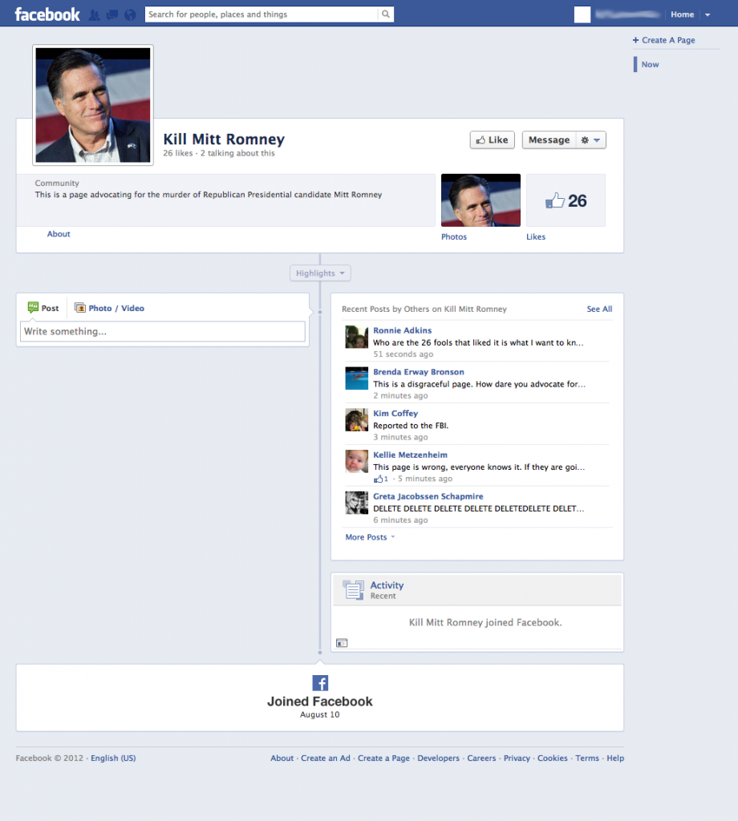
Task: Click 'Kill Mitt Romney joined Facebook.' text
Action: [x=485, y=622]
